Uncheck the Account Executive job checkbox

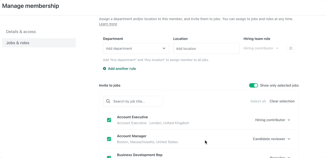[x=109, y=120]
